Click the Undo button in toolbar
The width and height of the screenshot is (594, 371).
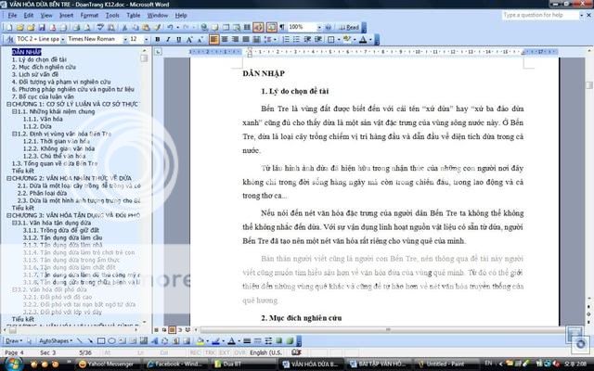(171, 28)
